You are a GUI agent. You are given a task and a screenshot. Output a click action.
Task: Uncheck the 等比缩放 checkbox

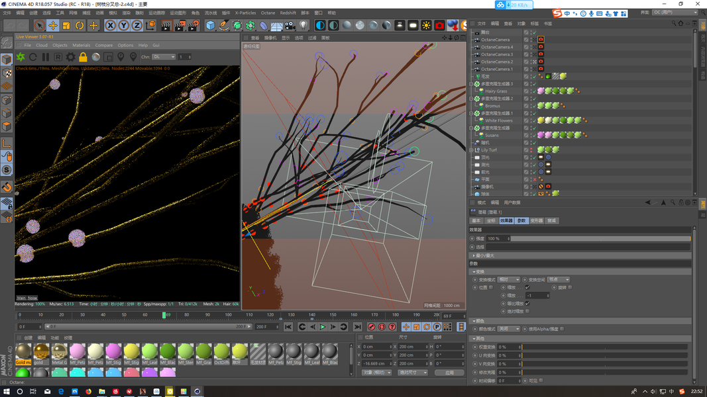click(527, 304)
